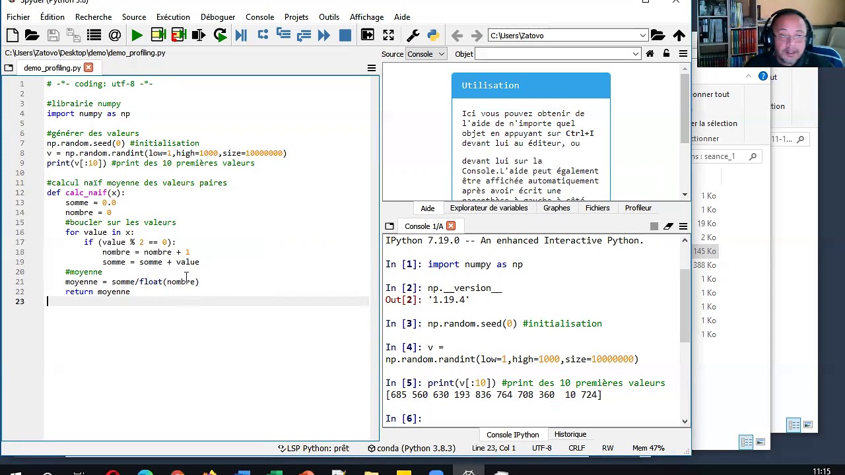Screen dimensions: 845x475
Task: Open the editor tab browser icon
Action: click(9, 68)
